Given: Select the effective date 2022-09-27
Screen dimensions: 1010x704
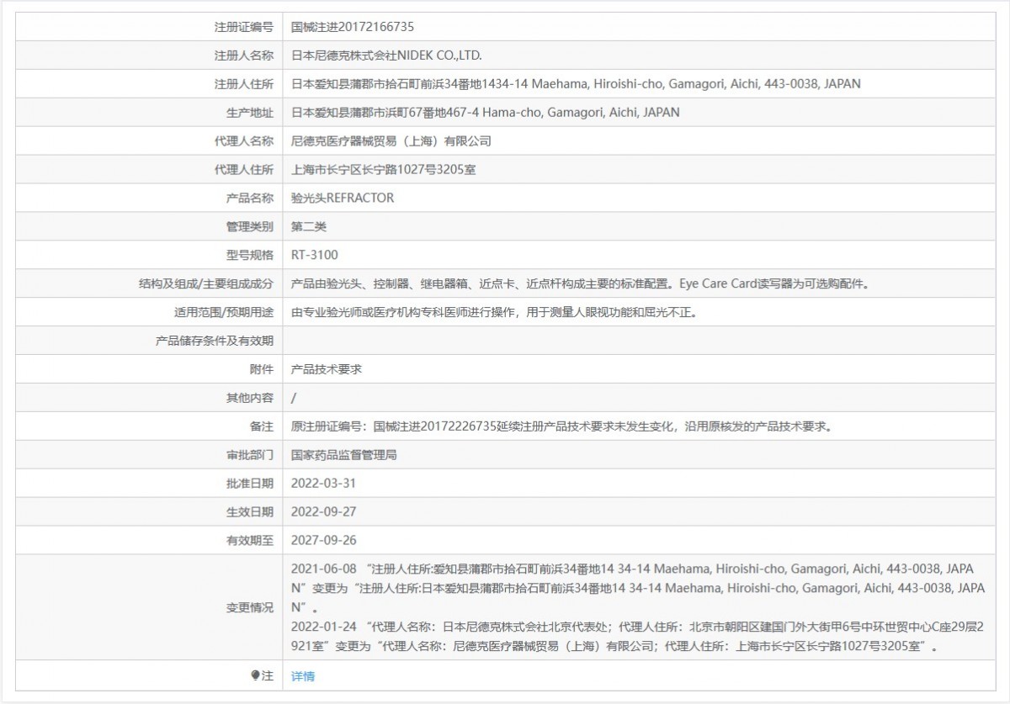Looking at the screenshot, I should point(323,513).
